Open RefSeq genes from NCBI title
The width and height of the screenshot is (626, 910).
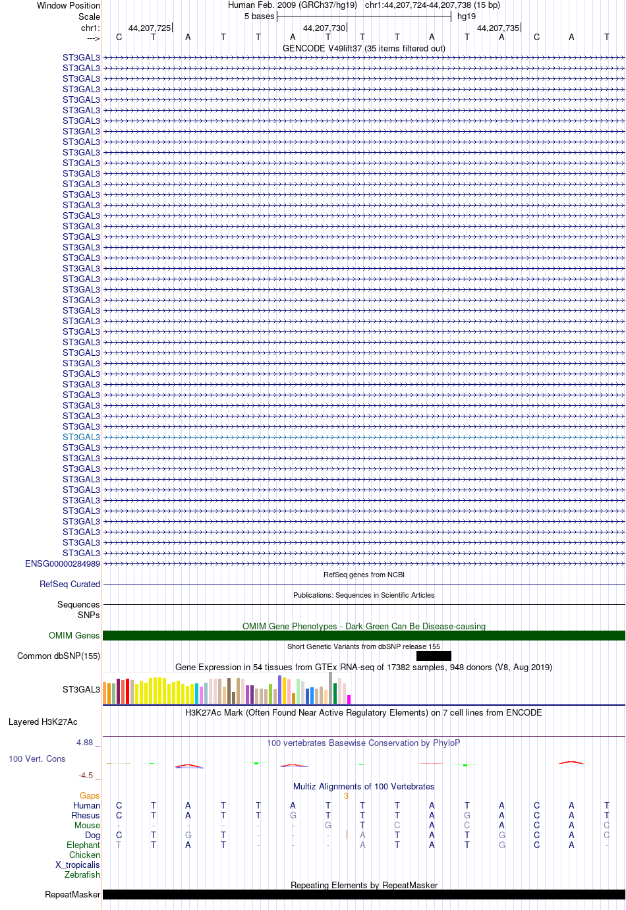point(364,575)
